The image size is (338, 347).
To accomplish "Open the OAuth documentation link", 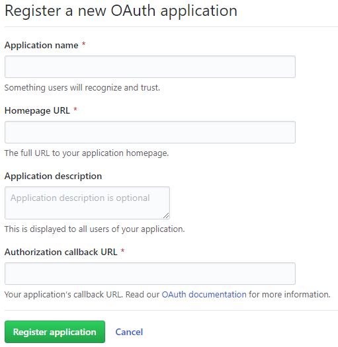I will pos(204,295).
